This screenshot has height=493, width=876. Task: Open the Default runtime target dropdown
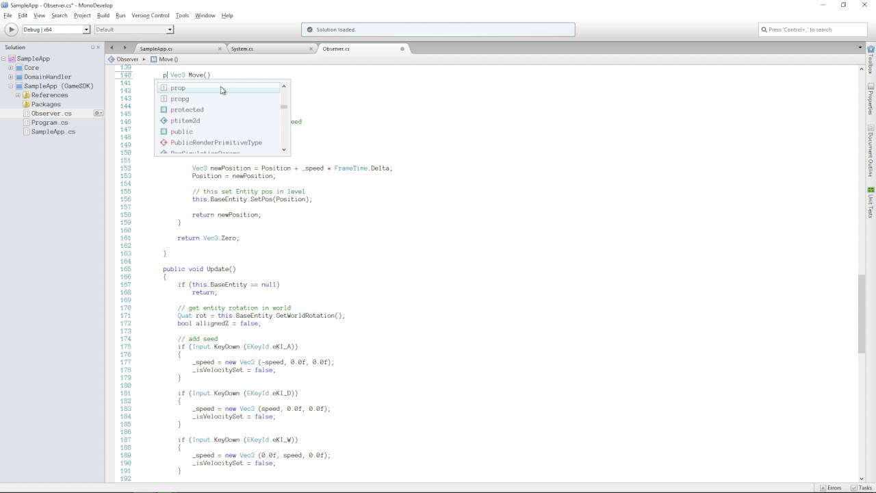coord(133,29)
